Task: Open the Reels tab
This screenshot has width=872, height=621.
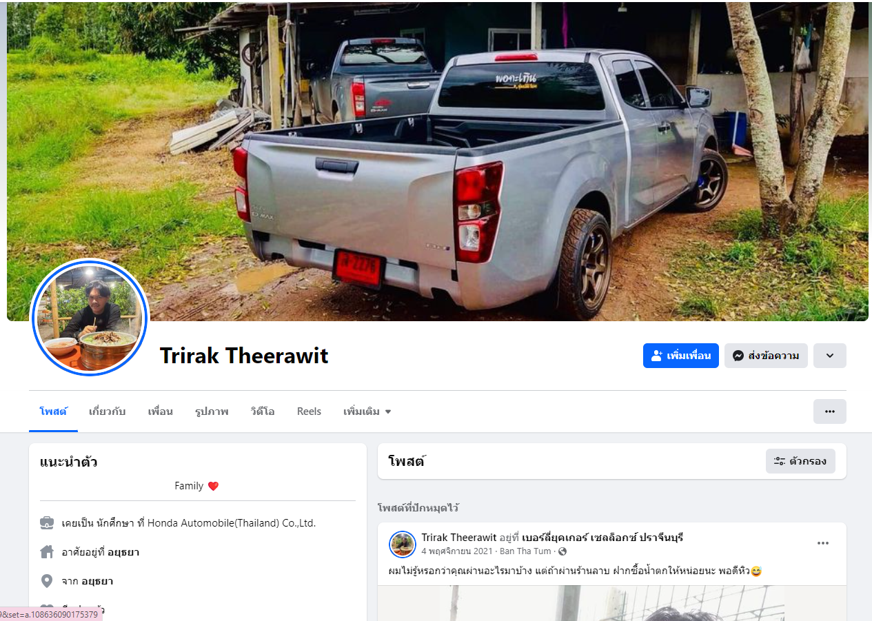Action: point(309,411)
